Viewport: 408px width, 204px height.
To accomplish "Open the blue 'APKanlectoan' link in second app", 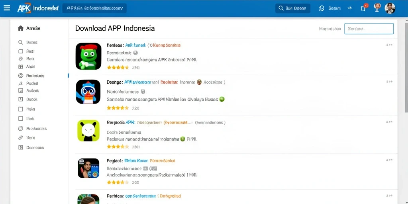I will [x=137, y=82].
